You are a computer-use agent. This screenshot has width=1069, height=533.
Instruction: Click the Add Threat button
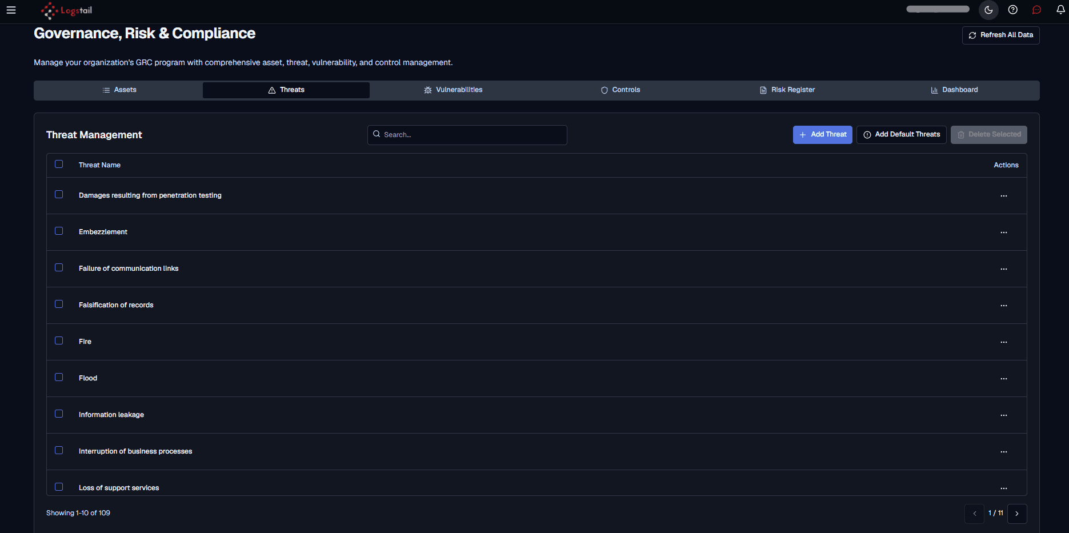click(x=823, y=135)
